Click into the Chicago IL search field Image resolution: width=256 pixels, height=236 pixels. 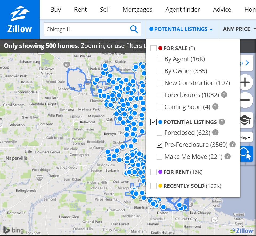coord(86,29)
